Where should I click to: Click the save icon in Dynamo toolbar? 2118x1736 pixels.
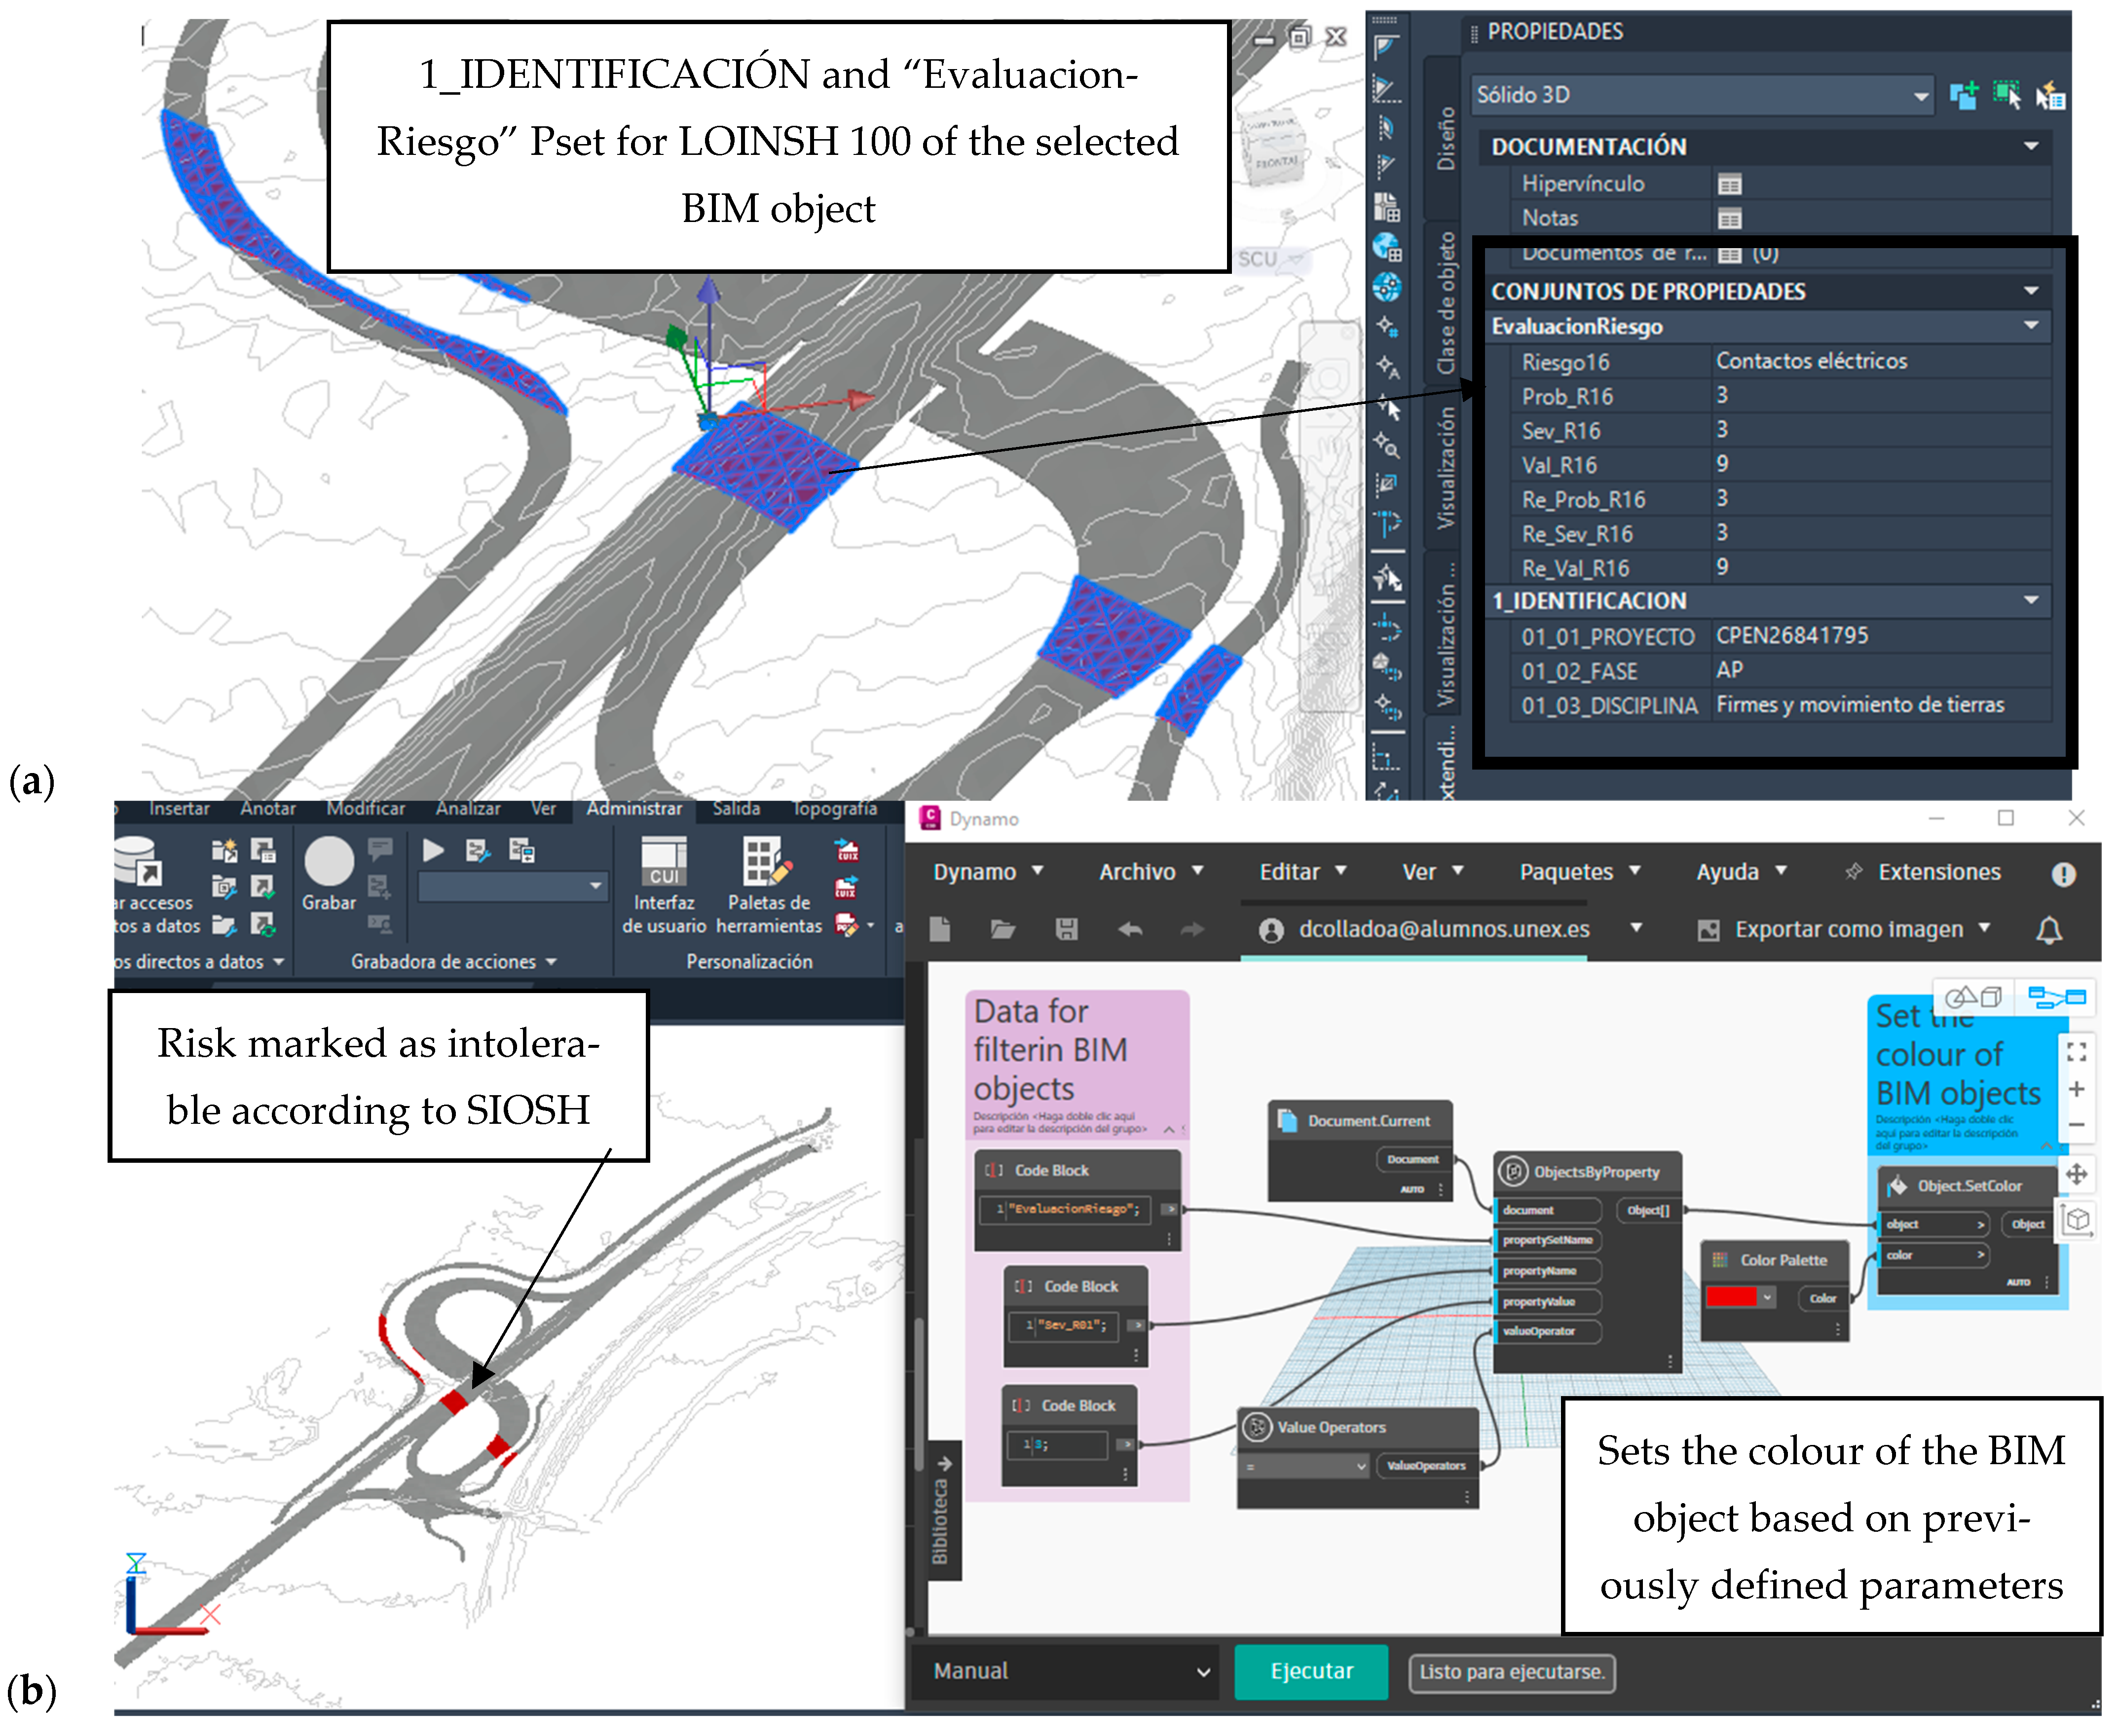pos(1066,929)
